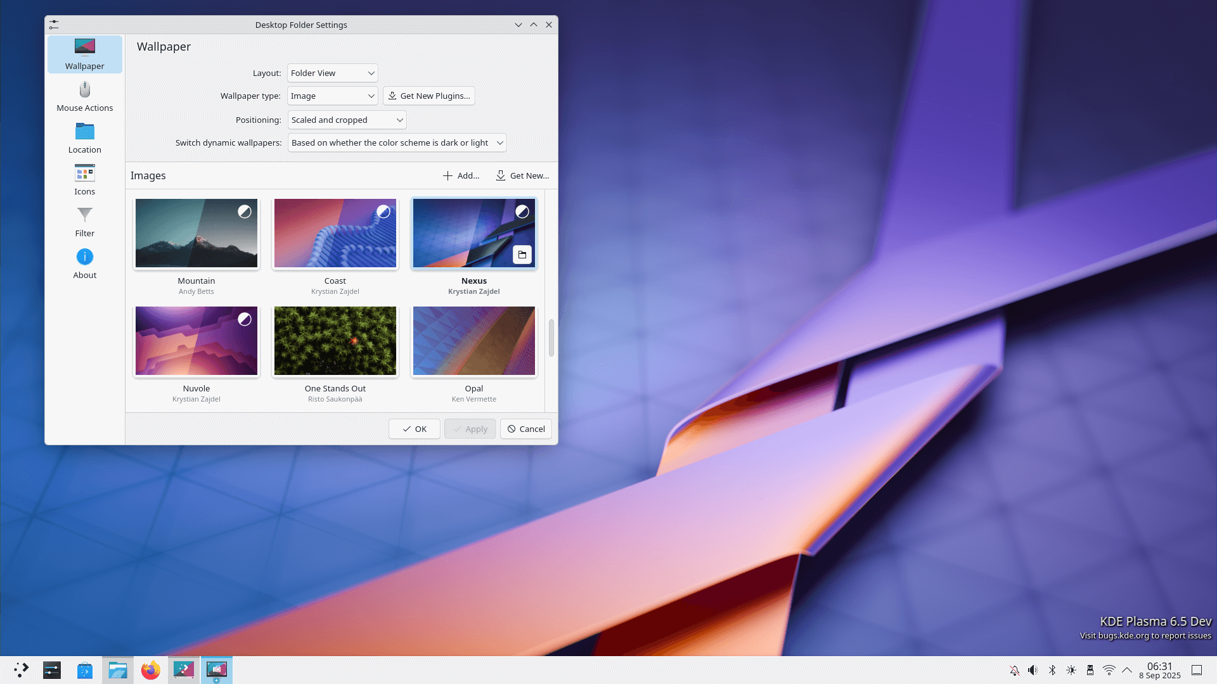The width and height of the screenshot is (1217, 684).
Task: Switch to Location settings page
Action: click(84, 138)
